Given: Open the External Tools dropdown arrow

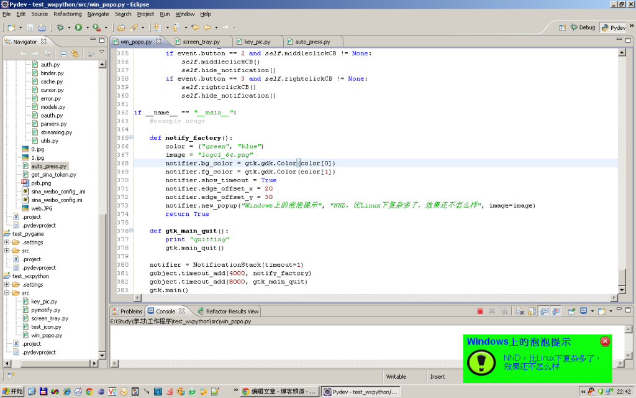Looking at the screenshot, I should [106, 27].
